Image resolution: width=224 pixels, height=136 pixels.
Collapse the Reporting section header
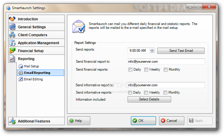pyautogui.click(x=36, y=59)
